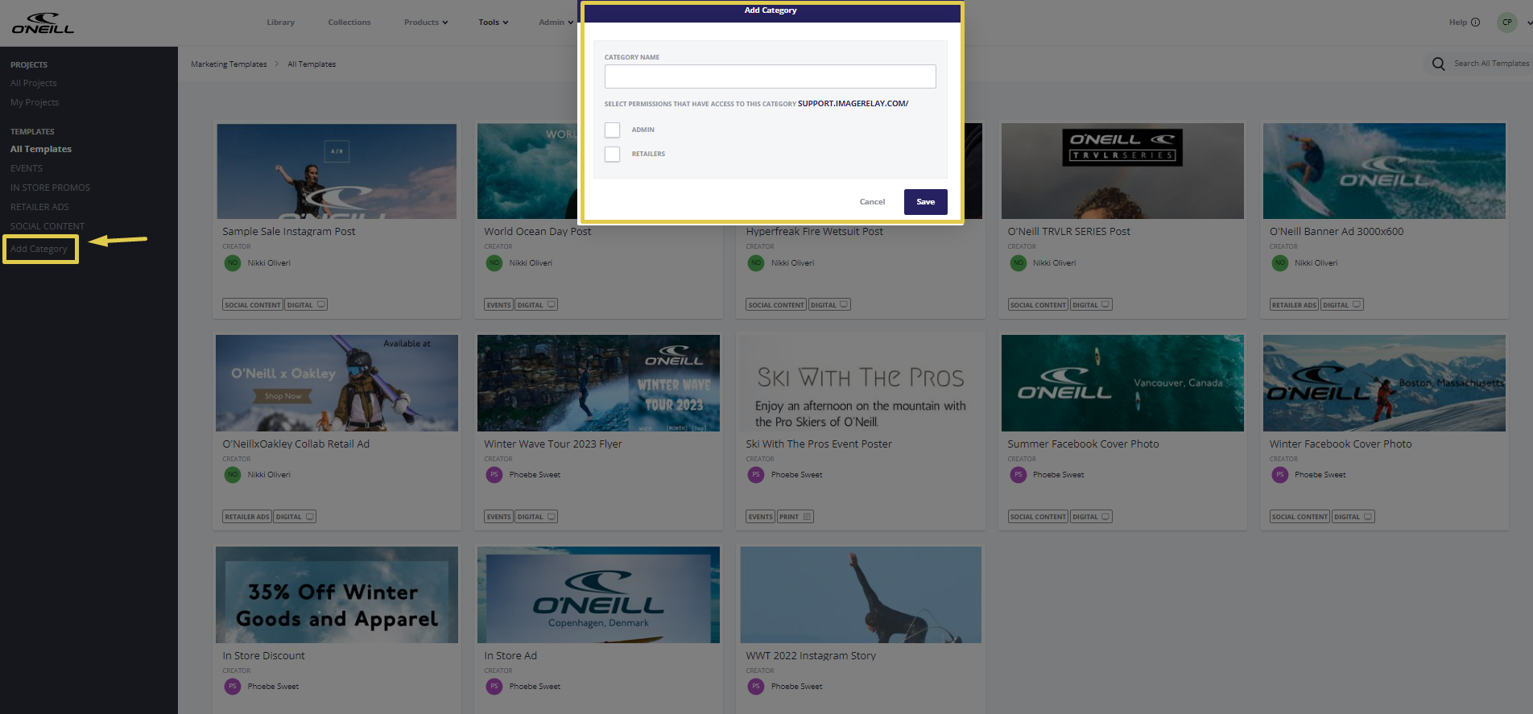The width and height of the screenshot is (1533, 714).
Task: Click NO avatar on World Ocean Day Post
Action: [x=494, y=262]
